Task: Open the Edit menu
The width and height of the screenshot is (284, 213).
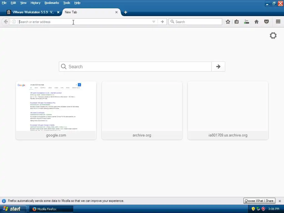Action: 13,3
